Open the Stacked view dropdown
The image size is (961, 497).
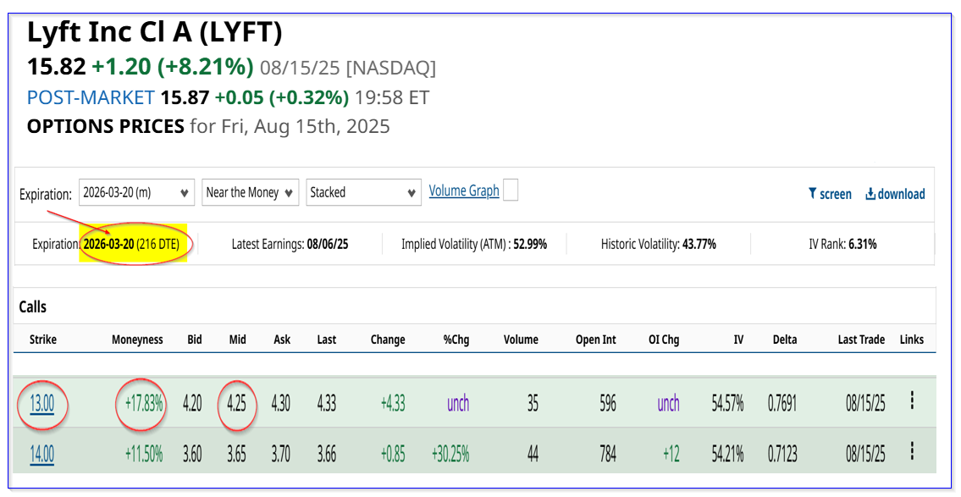(x=363, y=192)
